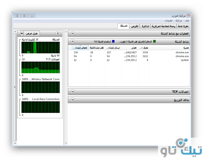Expand the listening ports section

[72, 100]
